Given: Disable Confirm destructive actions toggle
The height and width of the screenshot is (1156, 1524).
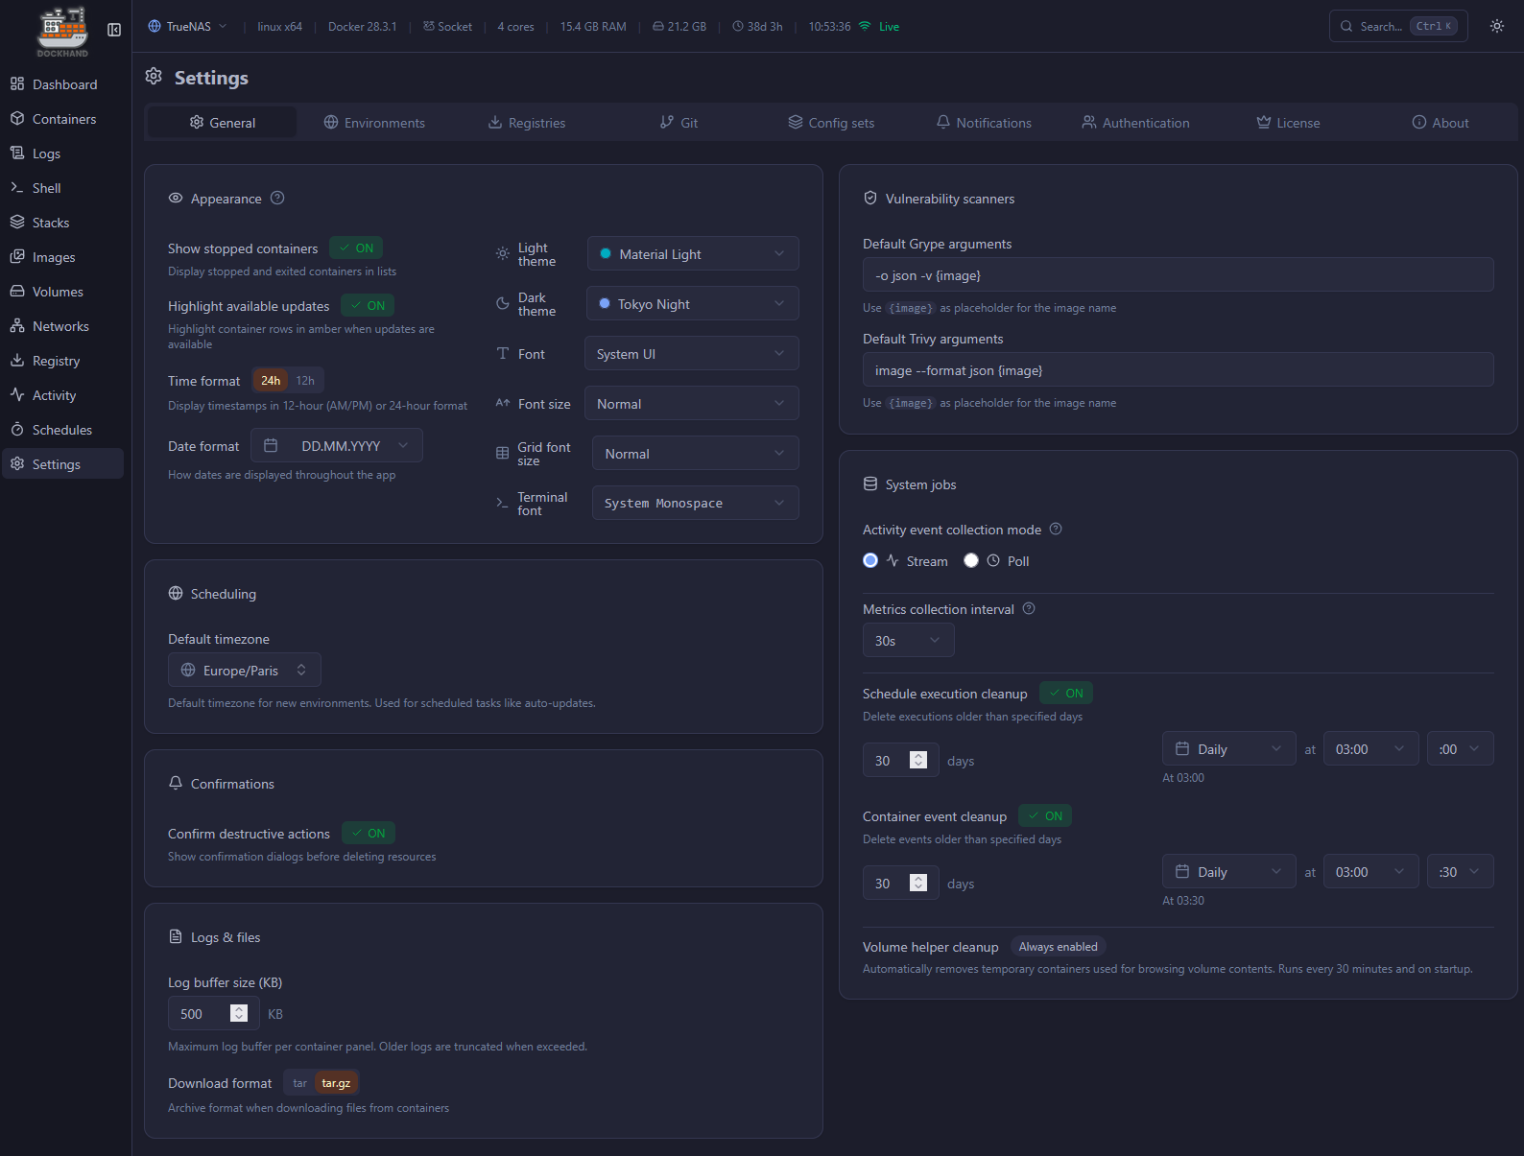Looking at the screenshot, I should pyautogui.click(x=368, y=834).
